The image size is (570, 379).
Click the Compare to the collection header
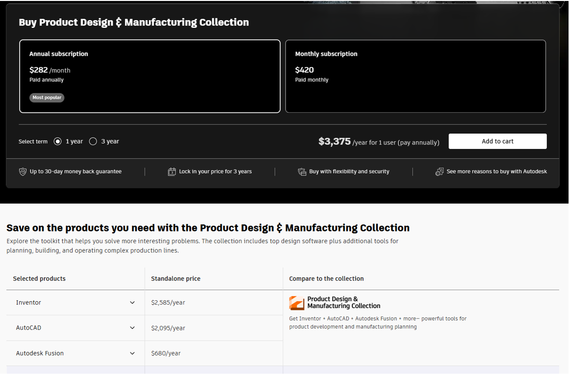pos(326,279)
